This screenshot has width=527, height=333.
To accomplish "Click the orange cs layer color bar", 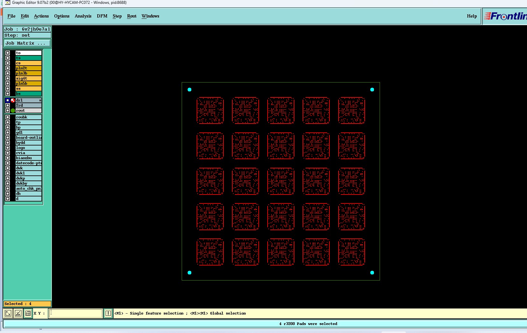I will 28,63.
